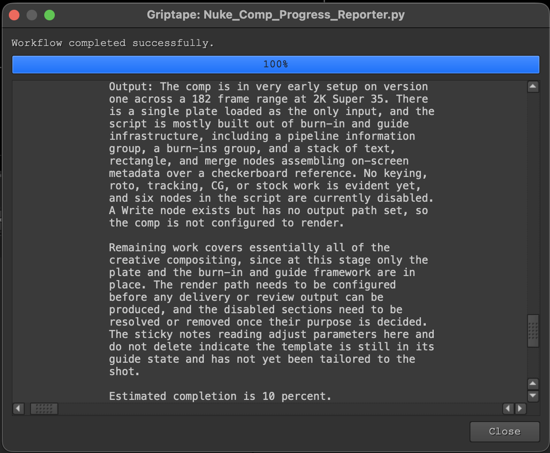The height and width of the screenshot is (453, 550).
Task: Click the Close button
Action: 504,431
